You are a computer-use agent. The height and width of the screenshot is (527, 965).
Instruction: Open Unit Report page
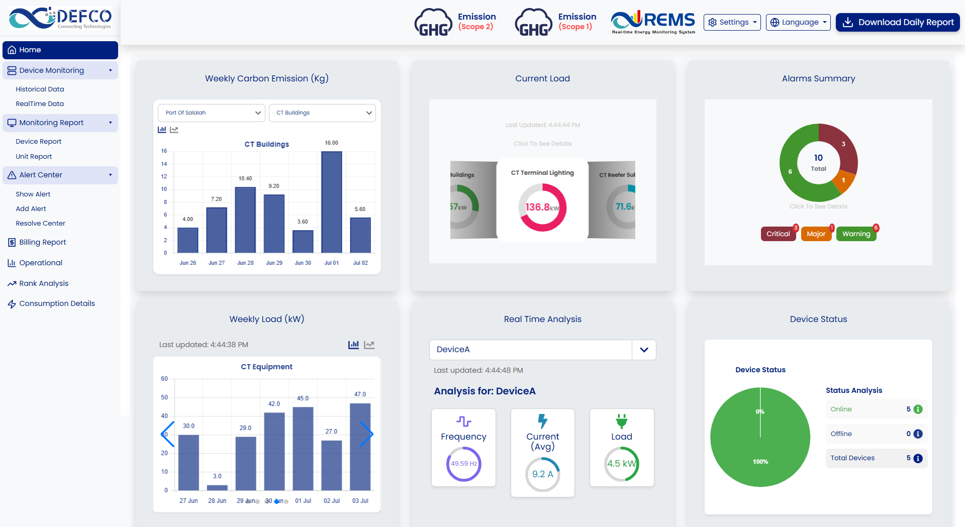(x=34, y=157)
